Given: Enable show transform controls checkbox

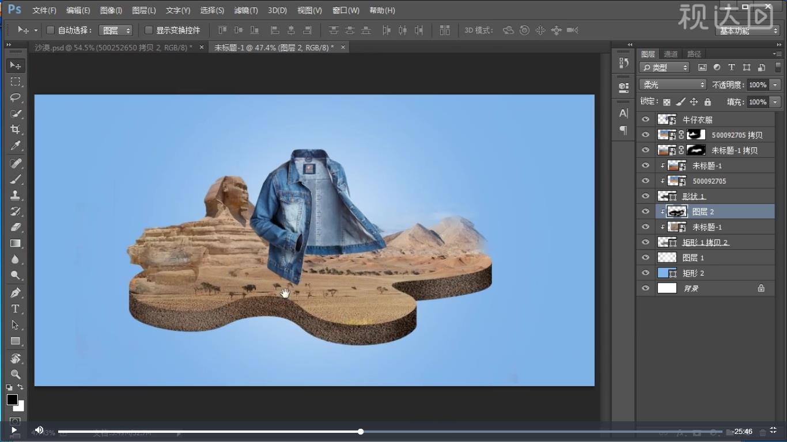Looking at the screenshot, I should (149, 30).
